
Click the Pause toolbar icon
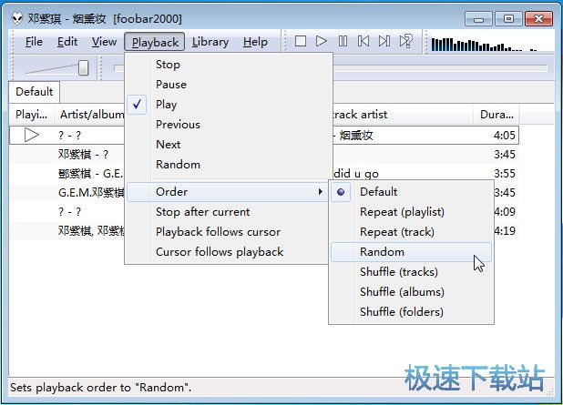click(x=343, y=41)
